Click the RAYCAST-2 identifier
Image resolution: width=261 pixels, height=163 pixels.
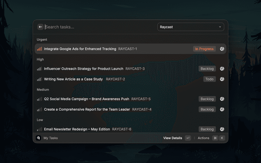click(115, 79)
